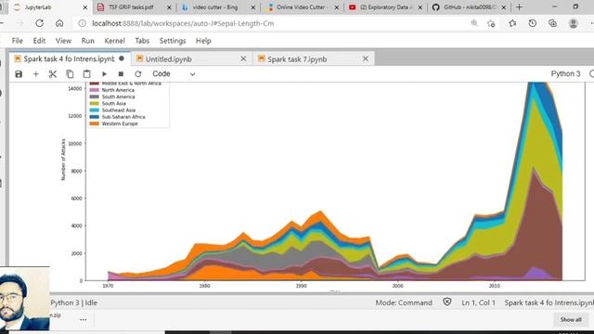This screenshot has height=334, width=594.
Task: Open browser History clock icon
Action: tap(532, 23)
